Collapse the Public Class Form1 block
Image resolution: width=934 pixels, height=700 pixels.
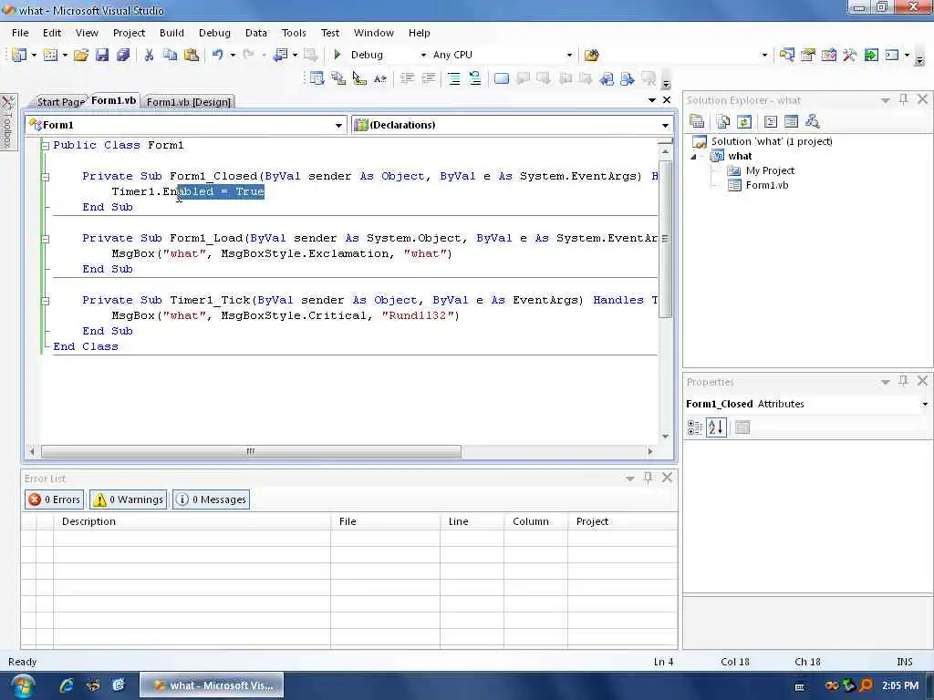click(x=45, y=145)
